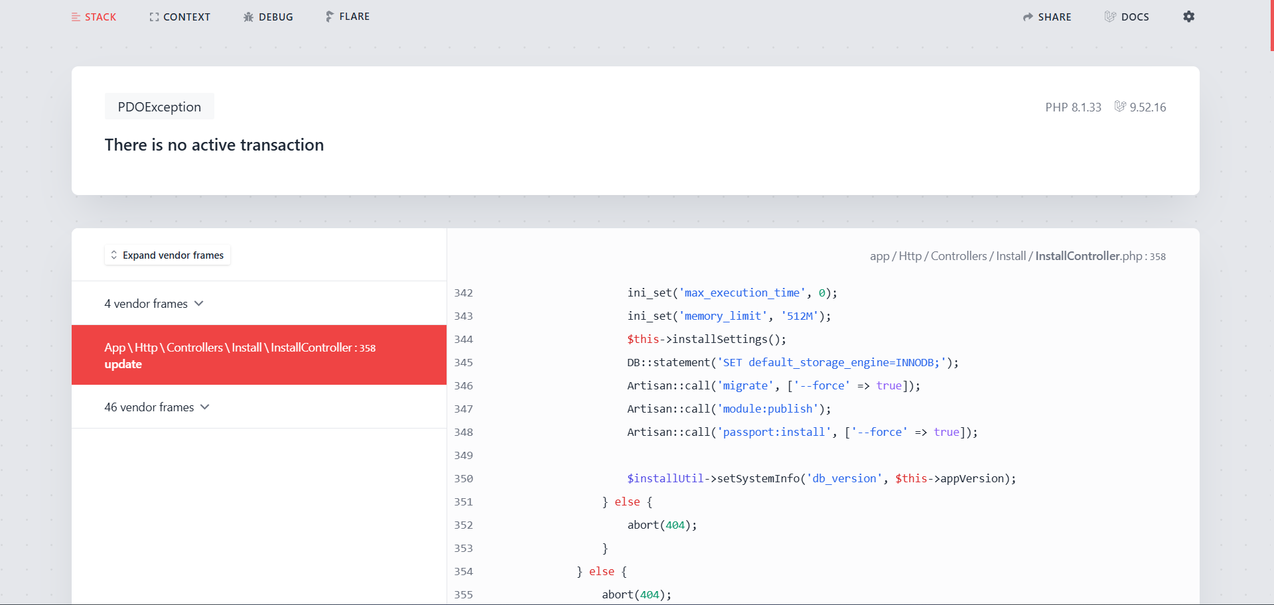Click the 'There is no active transaction' message
The width and height of the screenshot is (1274, 605).
[214, 145]
